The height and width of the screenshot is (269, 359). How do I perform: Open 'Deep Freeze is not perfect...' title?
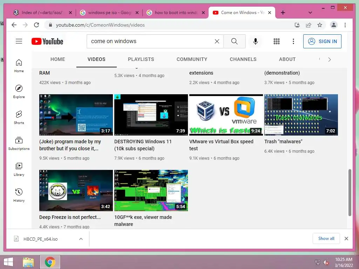point(70,217)
